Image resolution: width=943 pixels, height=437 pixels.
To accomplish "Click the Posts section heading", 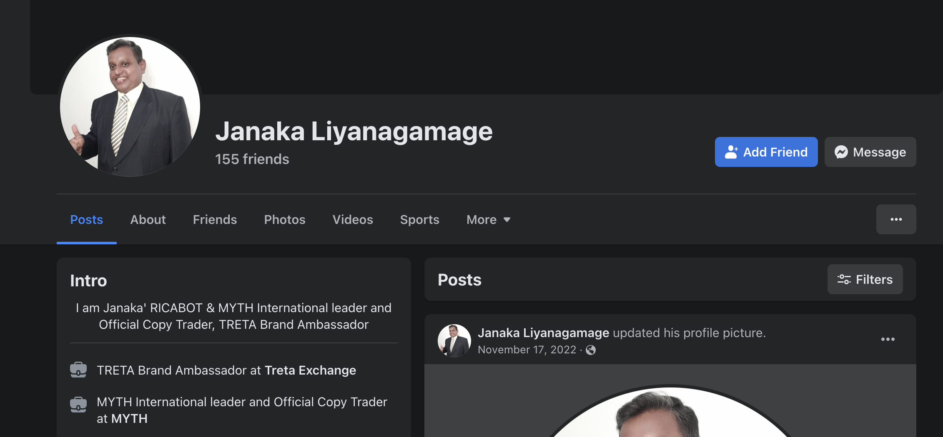I will (x=459, y=280).
